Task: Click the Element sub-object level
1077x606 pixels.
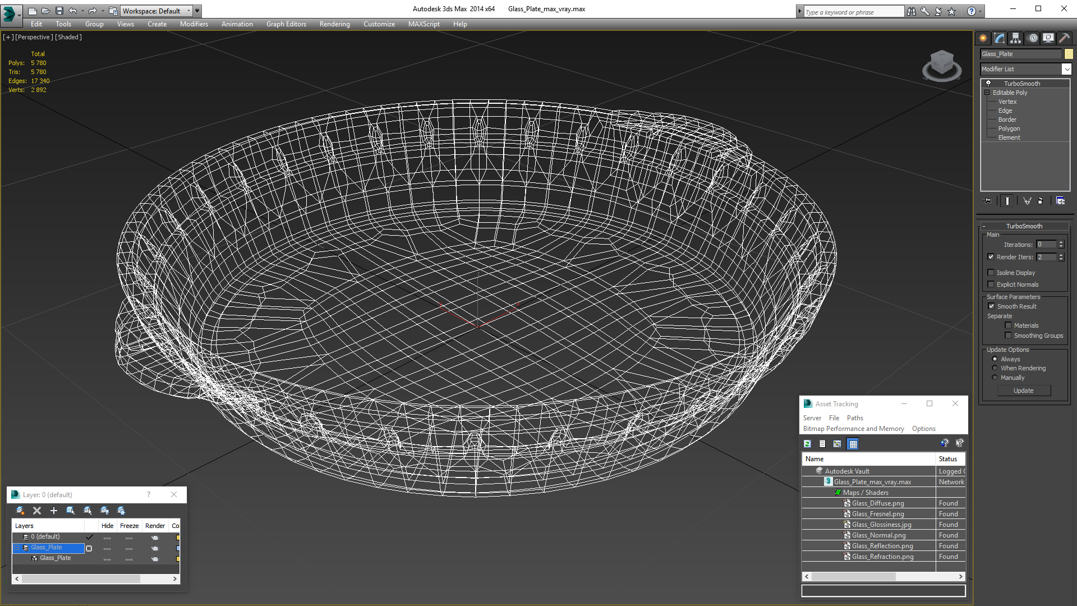Action: pyautogui.click(x=1008, y=137)
